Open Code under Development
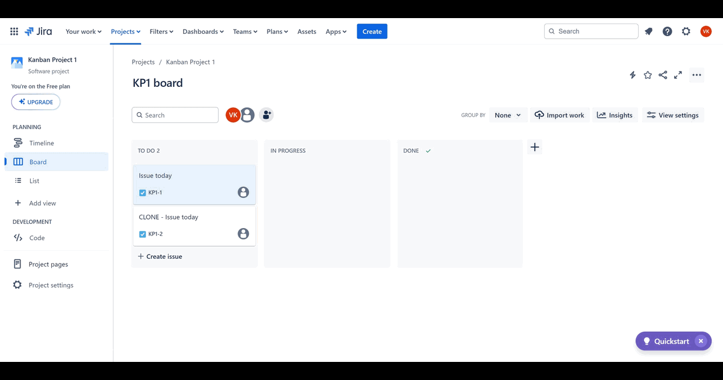Image resolution: width=723 pixels, height=380 pixels. click(x=57, y=238)
